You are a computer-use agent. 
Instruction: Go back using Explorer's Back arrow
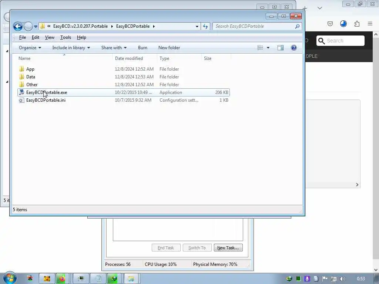[18, 26]
